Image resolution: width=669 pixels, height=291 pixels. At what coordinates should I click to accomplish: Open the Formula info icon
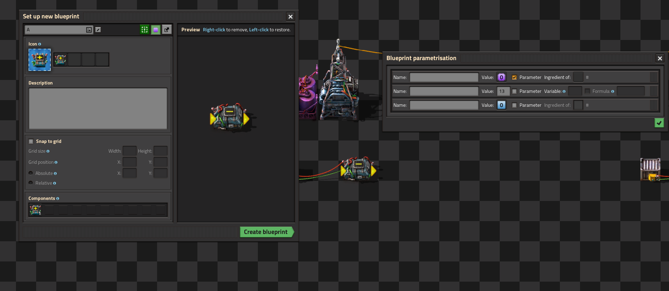[x=613, y=91]
